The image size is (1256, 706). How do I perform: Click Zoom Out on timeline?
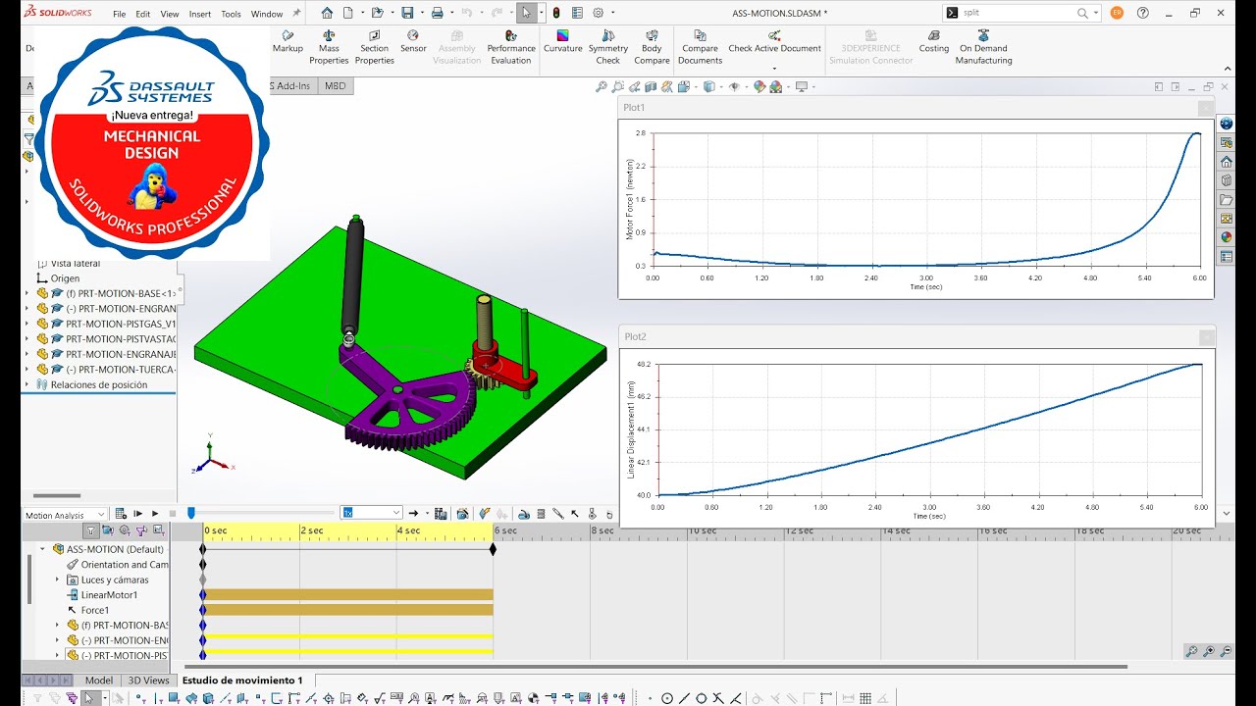point(1227,651)
